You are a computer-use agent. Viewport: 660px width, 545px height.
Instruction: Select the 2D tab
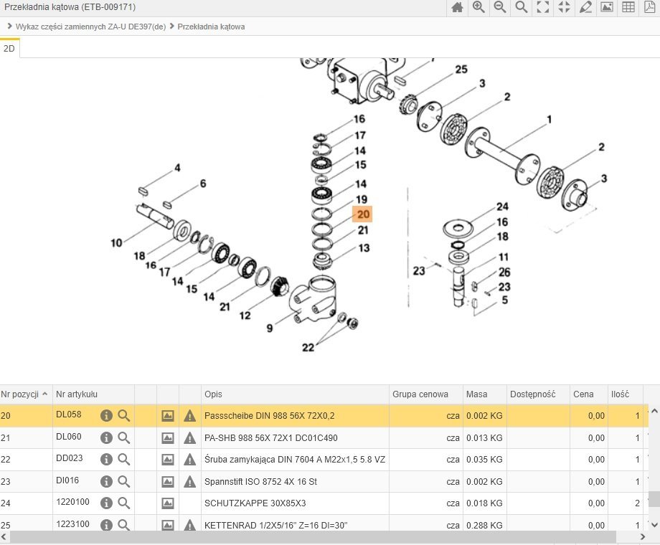(9, 49)
